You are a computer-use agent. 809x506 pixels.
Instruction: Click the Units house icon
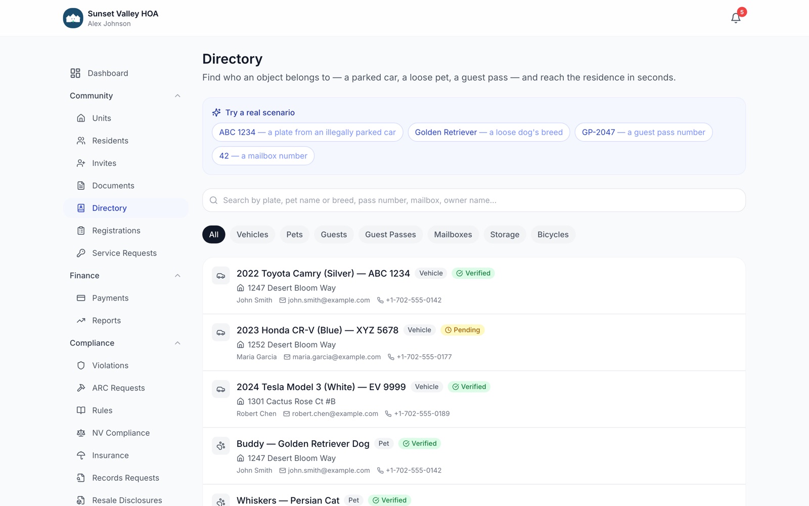pos(81,118)
